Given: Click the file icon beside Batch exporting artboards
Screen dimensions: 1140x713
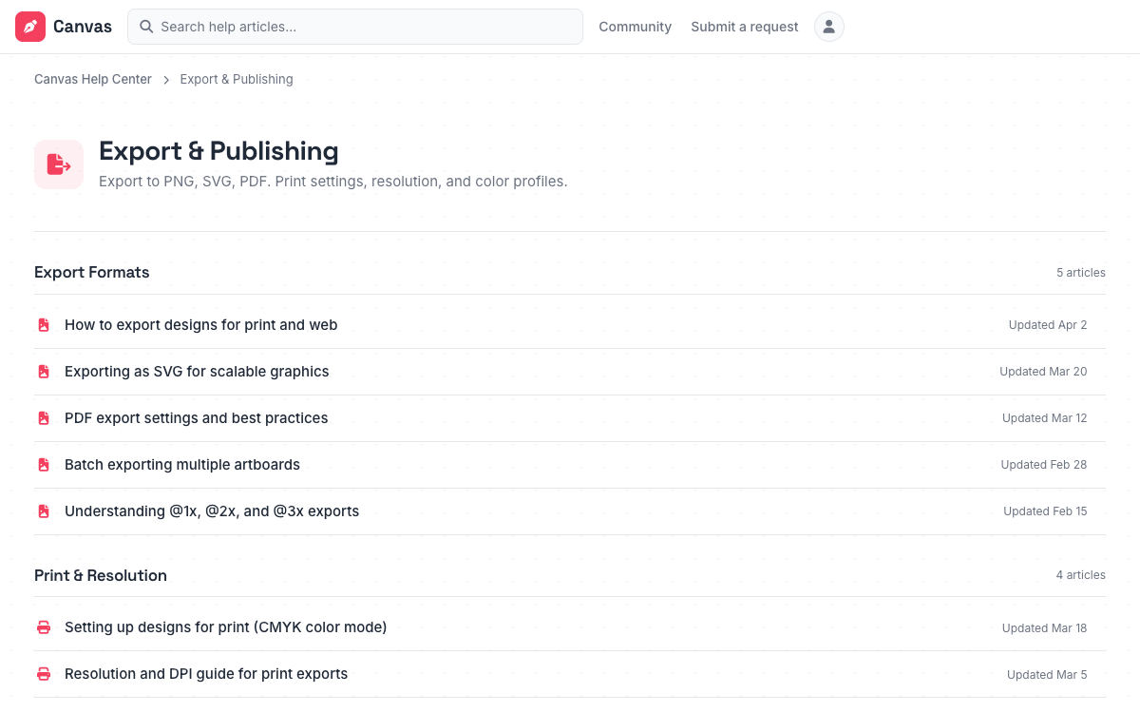Looking at the screenshot, I should 44,465.
